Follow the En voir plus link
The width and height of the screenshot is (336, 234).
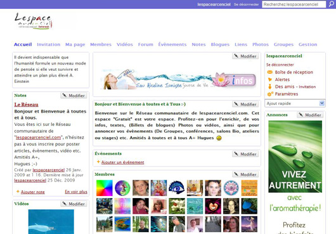(76, 192)
